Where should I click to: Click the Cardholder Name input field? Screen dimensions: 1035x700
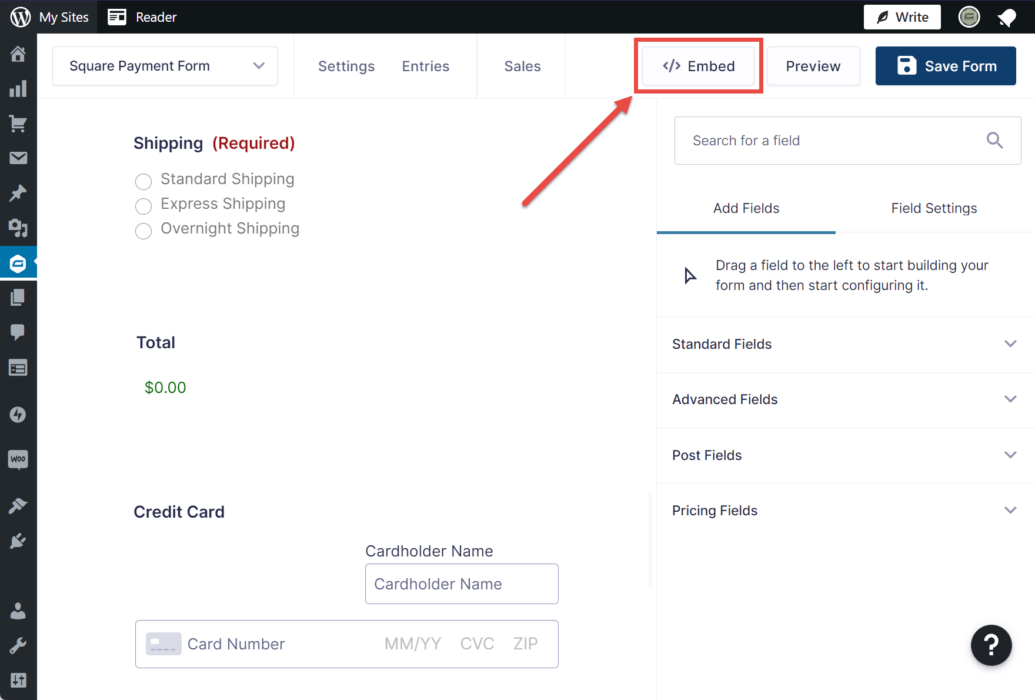click(462, 584)
